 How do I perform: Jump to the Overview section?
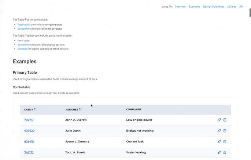pos(180,7)
